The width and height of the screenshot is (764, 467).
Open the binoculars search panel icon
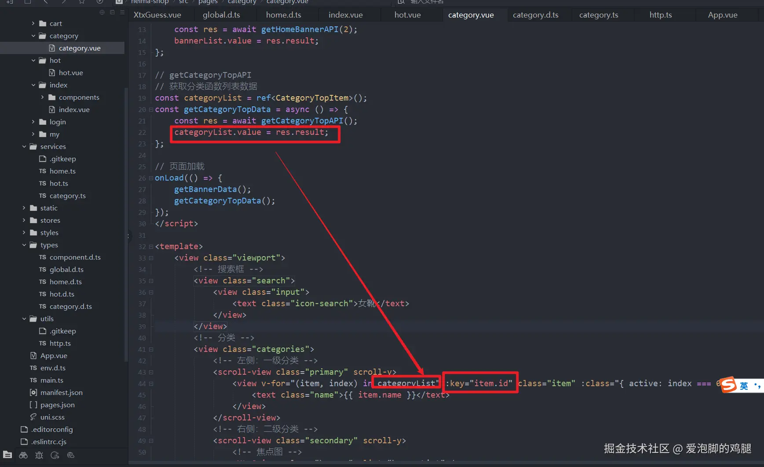click(23, 455)
